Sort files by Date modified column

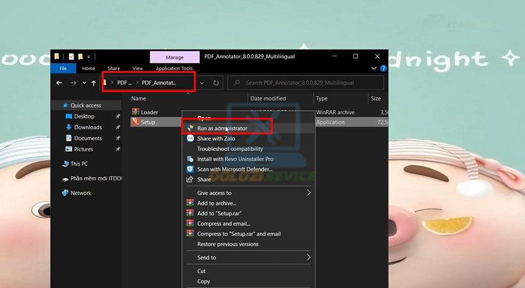click(x=268, y=99)
